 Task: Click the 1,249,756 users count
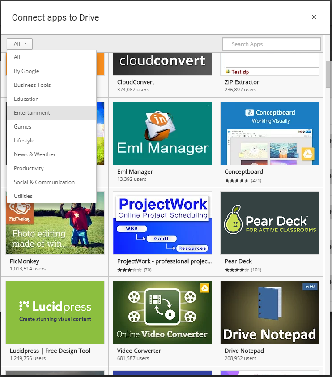point(28,358)
